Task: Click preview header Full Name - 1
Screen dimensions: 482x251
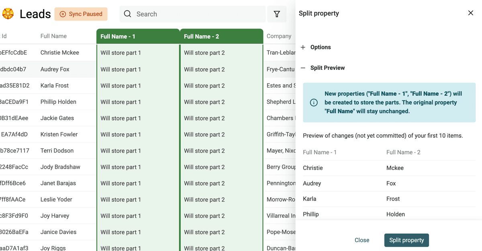Action: point(320,152)
